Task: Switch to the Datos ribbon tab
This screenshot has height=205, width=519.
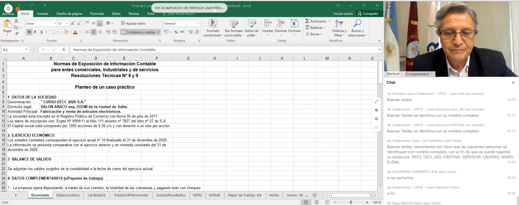Action: (x=116, y=14)
